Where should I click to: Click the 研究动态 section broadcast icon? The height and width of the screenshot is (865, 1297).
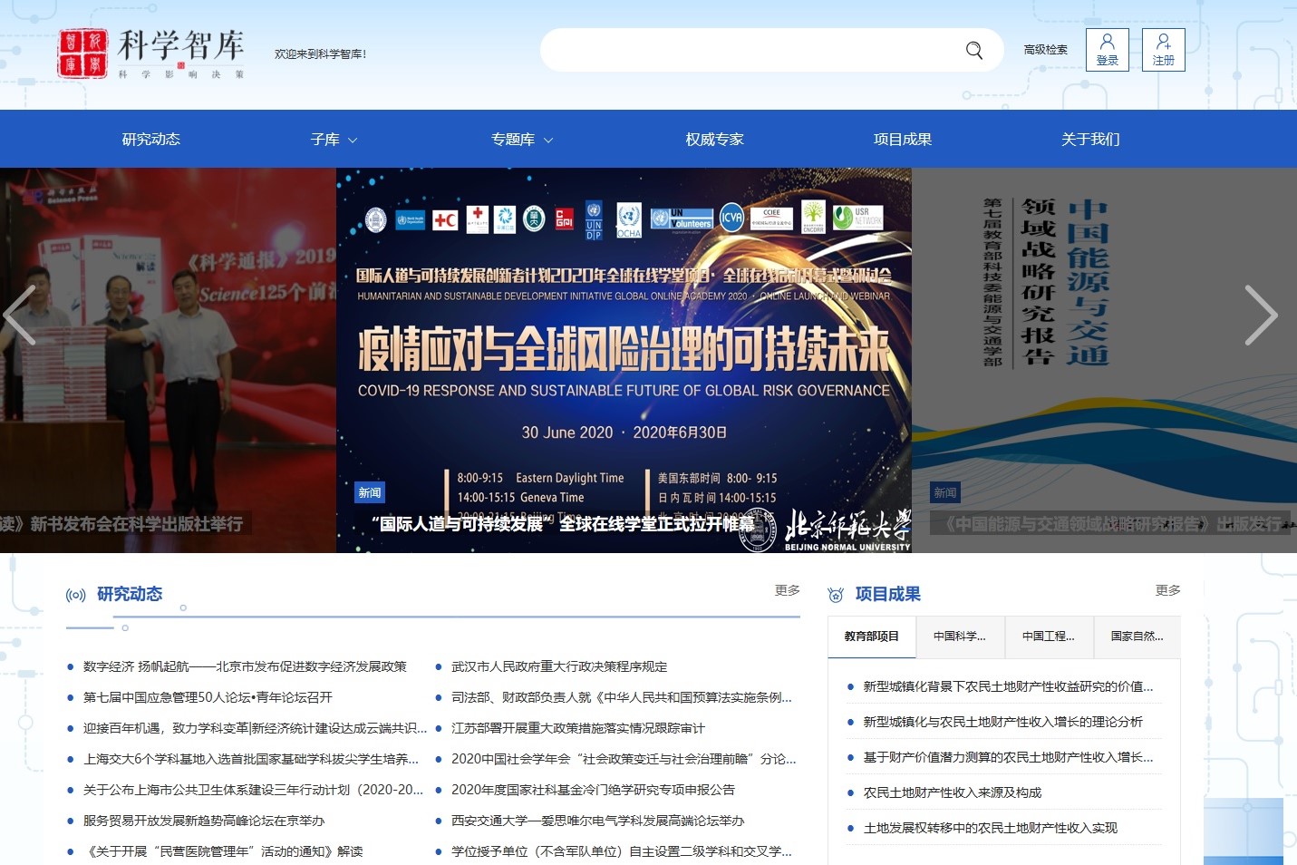click(x=76, y=595)
